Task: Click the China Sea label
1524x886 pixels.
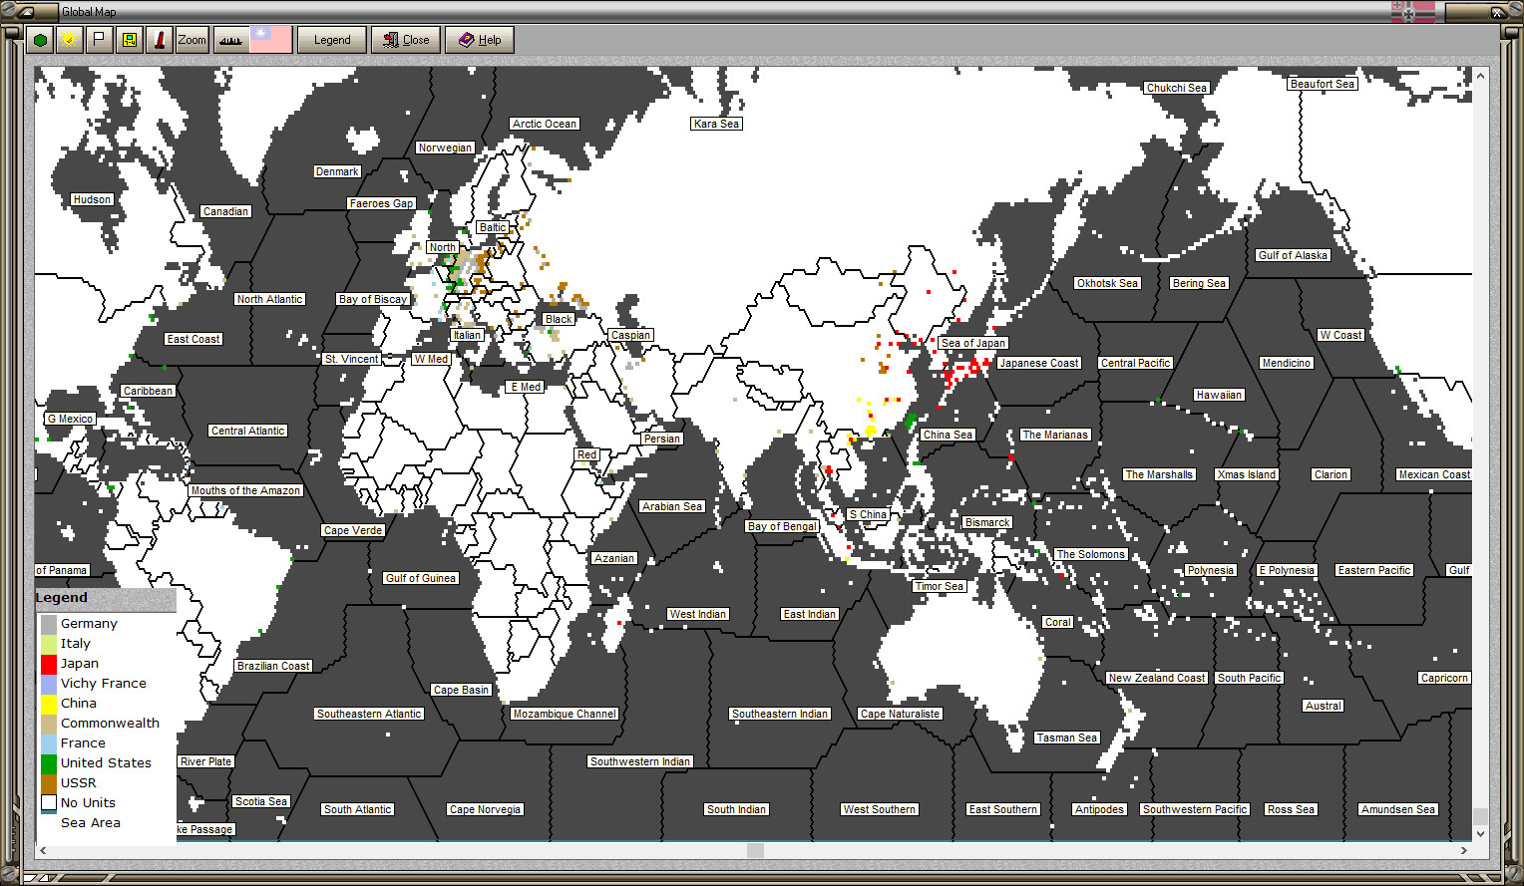Action: tap(948, 435)
